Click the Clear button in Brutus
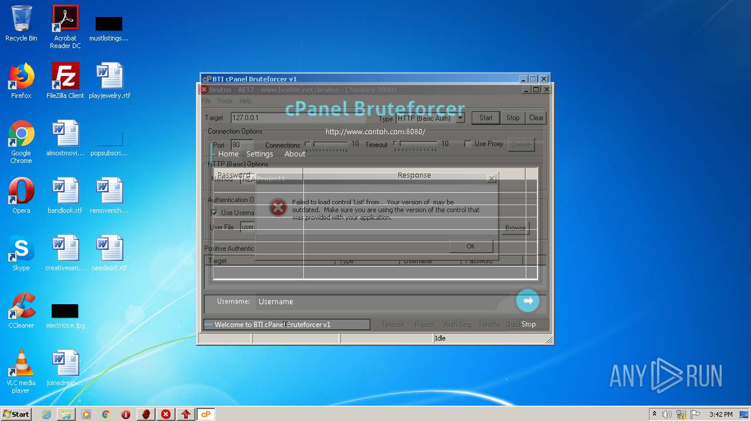Image resolution: width=751 pixels, height=422 pixels. click(x=536, y=118)
